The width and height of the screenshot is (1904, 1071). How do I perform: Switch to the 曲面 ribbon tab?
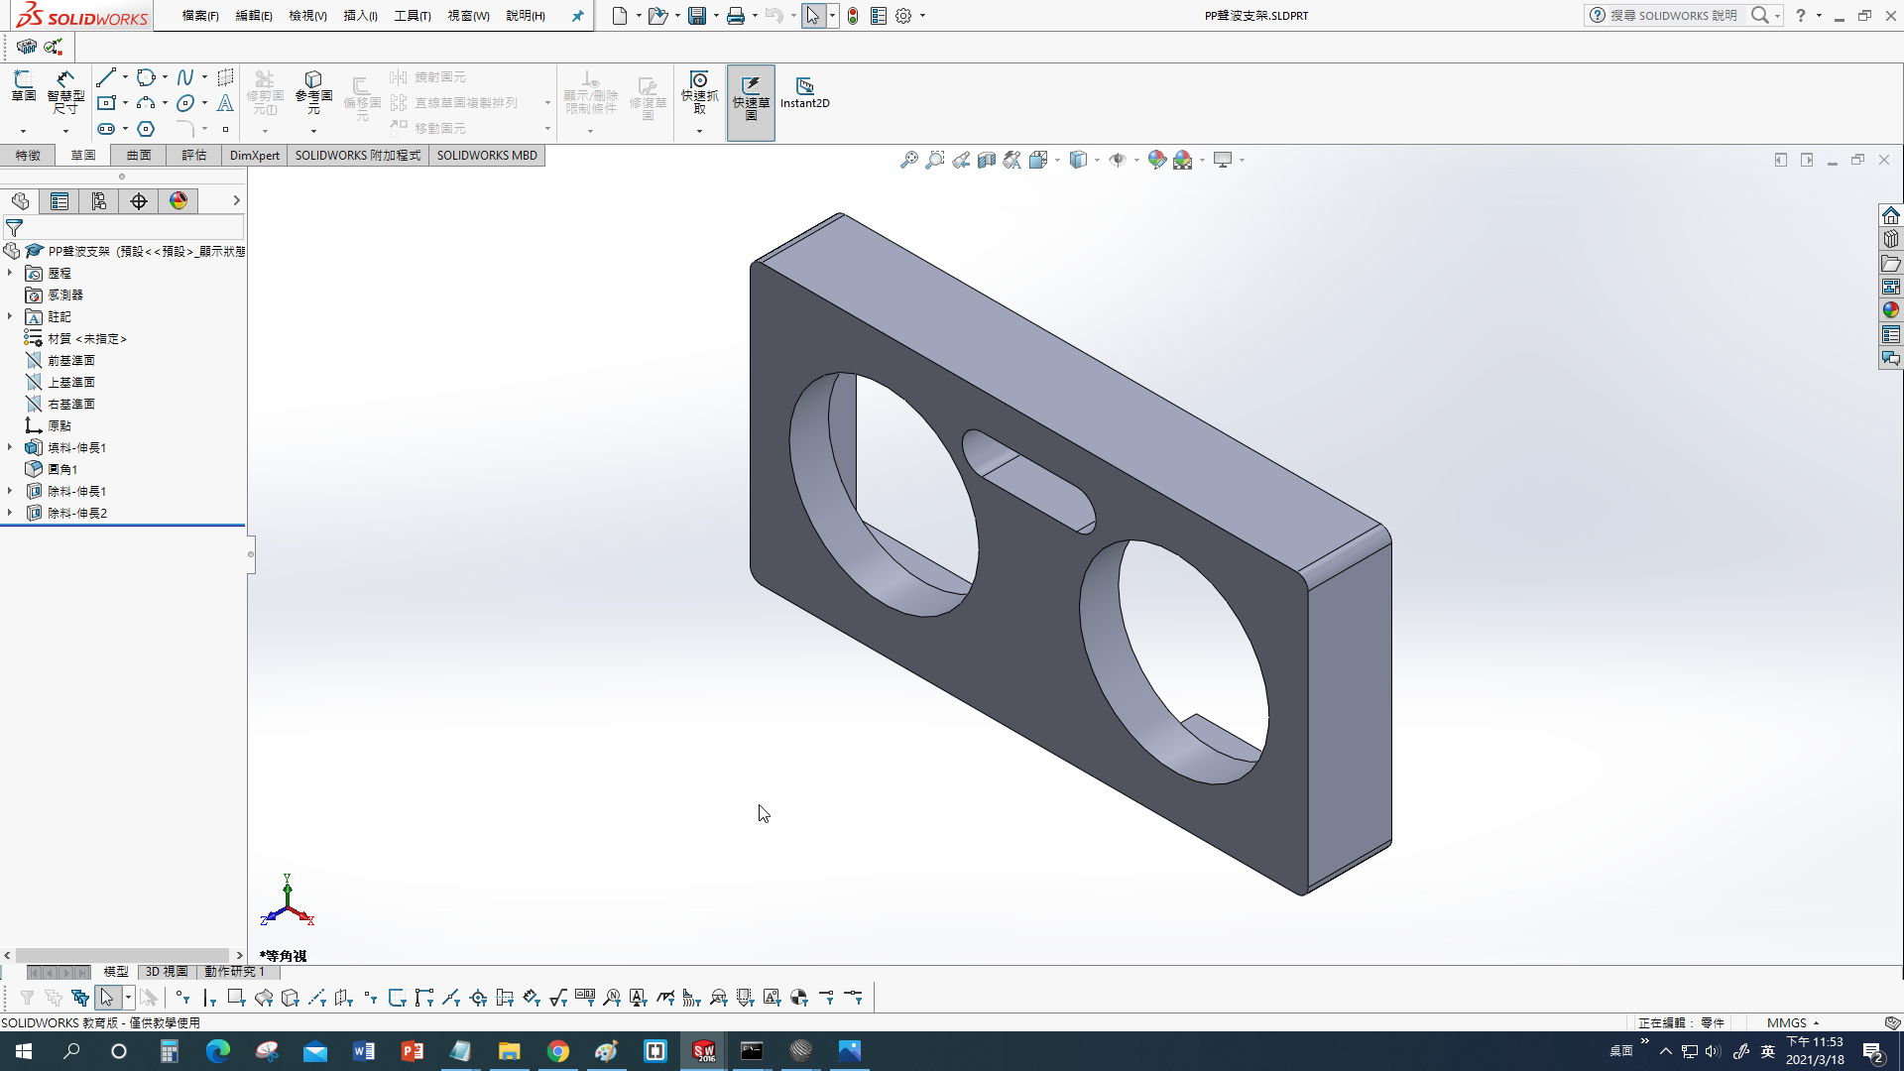(x=139, y=156)
